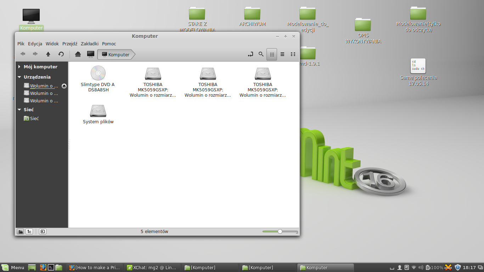This screenshot has width=484, height=272.
Task: Switch to the XChat: mg2 taskbar window
Action: 153,267
